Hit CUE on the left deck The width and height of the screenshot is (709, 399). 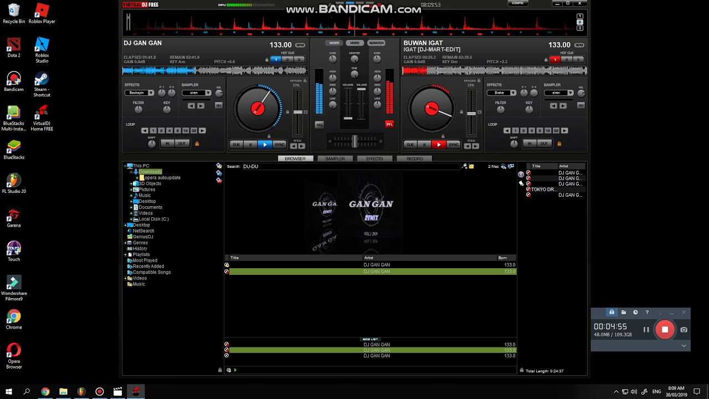point(237,145)
